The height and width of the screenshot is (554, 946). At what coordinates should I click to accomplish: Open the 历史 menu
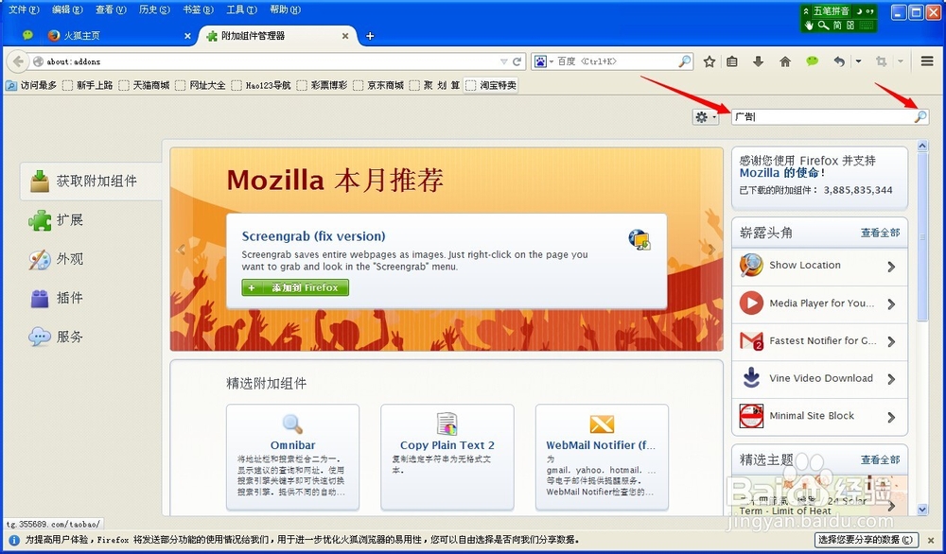tap(154, 9)
